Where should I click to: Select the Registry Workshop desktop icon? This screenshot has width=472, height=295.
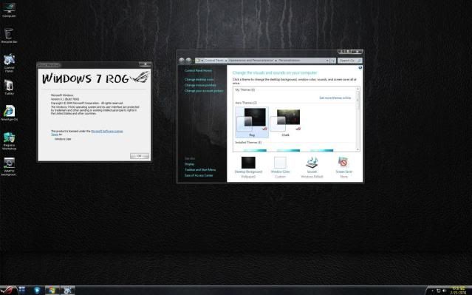9,141
